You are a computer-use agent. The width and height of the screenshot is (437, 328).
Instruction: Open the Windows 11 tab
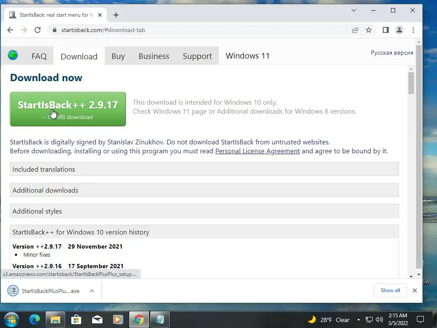tap(248, 56)
